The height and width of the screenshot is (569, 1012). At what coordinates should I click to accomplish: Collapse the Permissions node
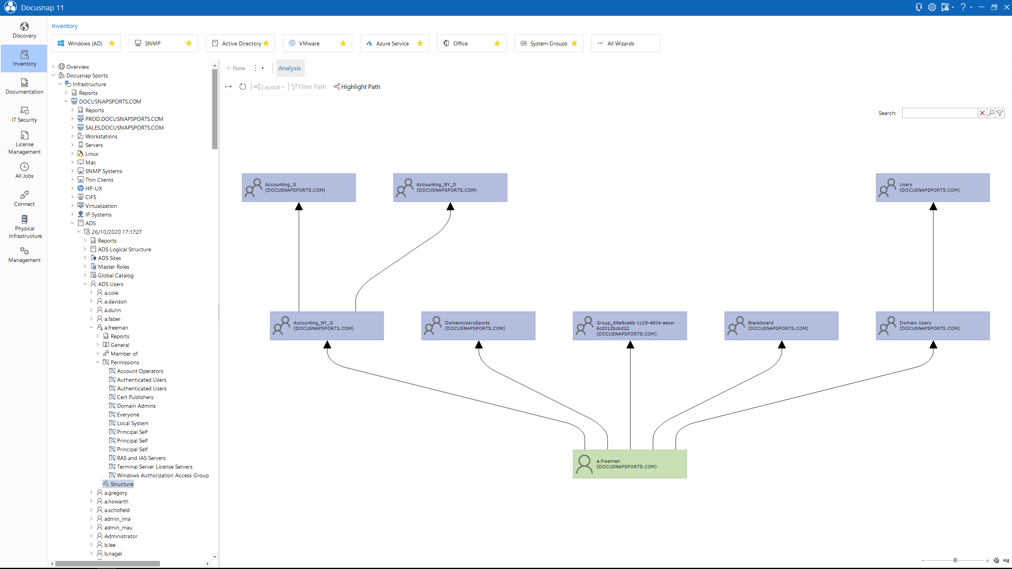pos(98,362)
